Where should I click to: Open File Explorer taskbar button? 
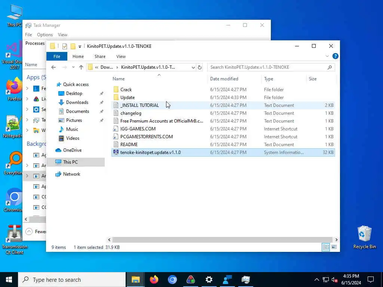click(x=135, y=280)
